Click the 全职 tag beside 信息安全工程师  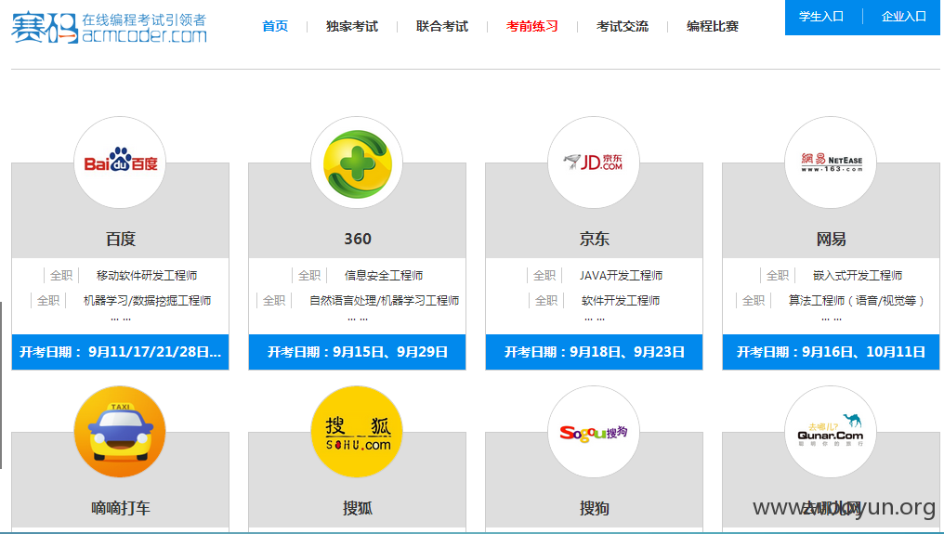coord(309,275)
